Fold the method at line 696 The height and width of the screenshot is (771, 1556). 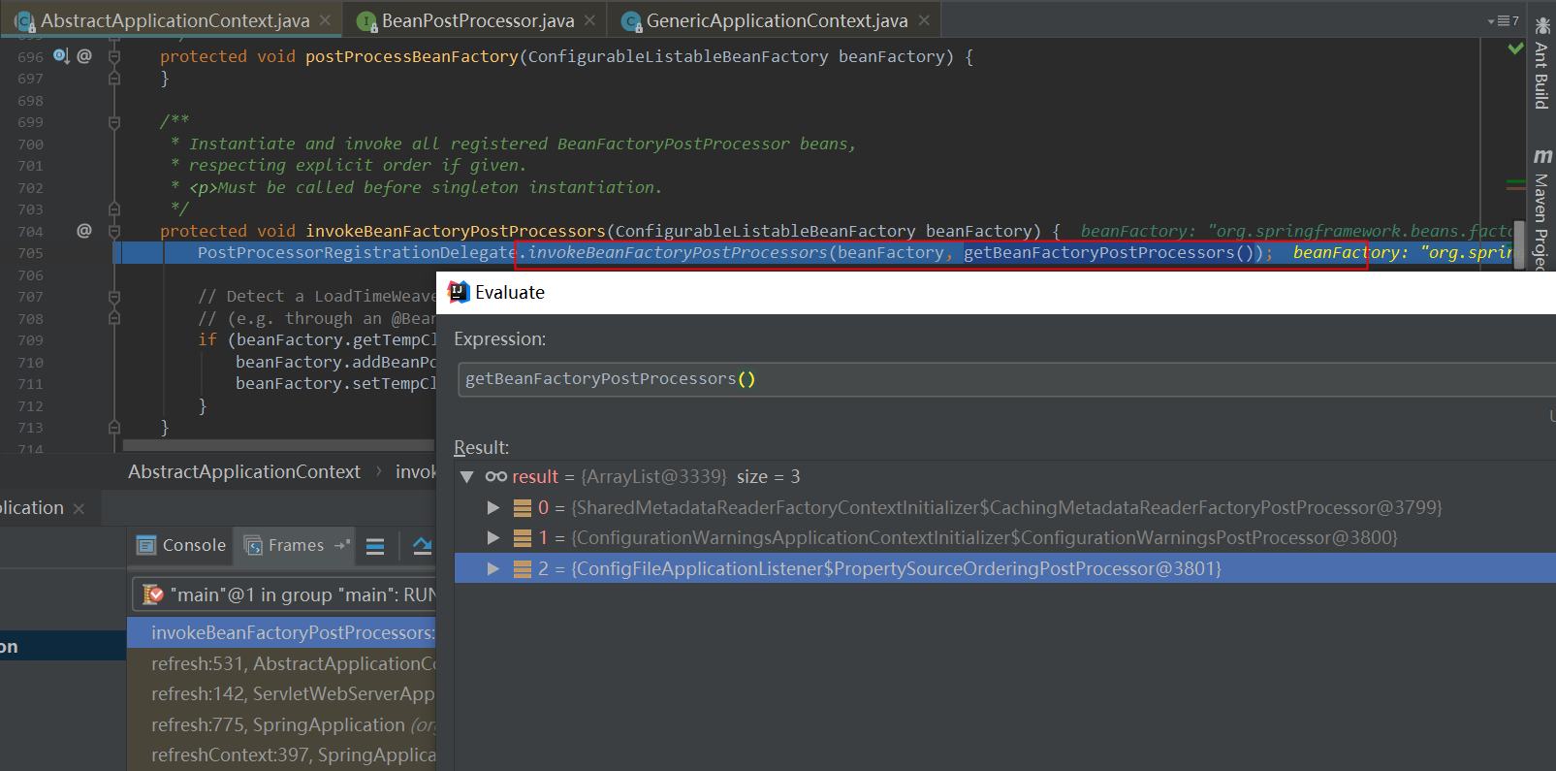(114, 56)
